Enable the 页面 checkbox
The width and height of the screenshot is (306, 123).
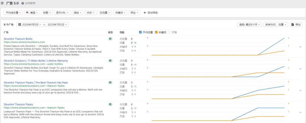[x=169, y=32]
